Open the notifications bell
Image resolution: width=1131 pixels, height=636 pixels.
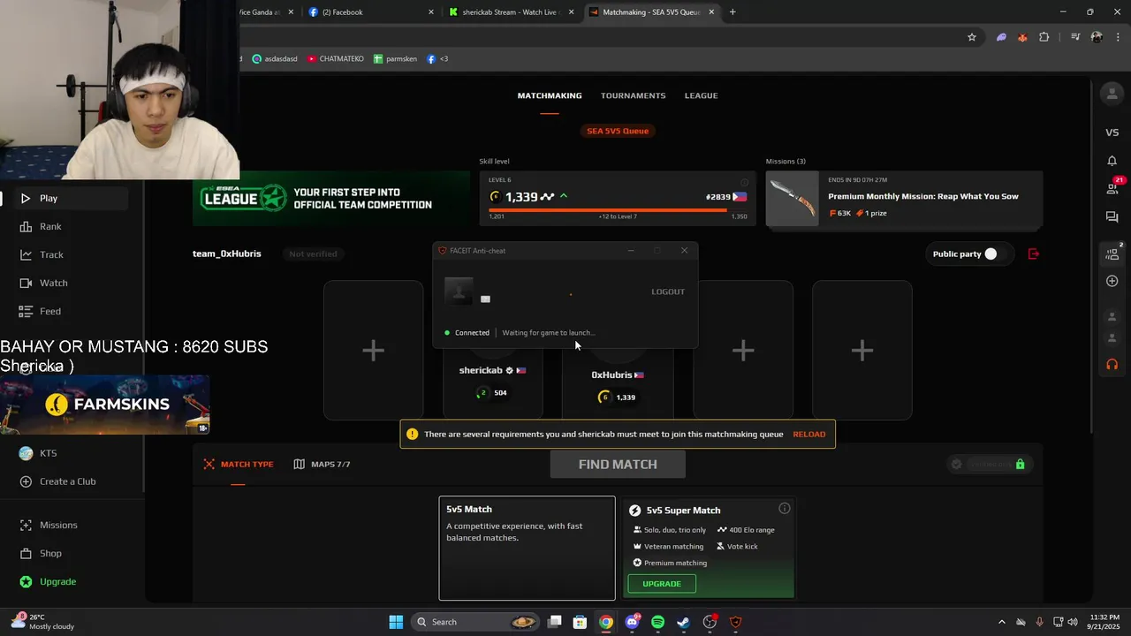coord(1112,161)
